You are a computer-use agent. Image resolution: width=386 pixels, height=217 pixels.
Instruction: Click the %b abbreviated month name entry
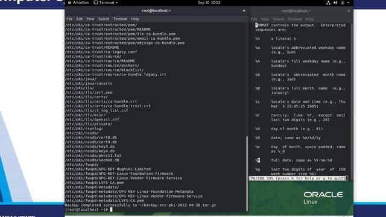tap(300, 77)
